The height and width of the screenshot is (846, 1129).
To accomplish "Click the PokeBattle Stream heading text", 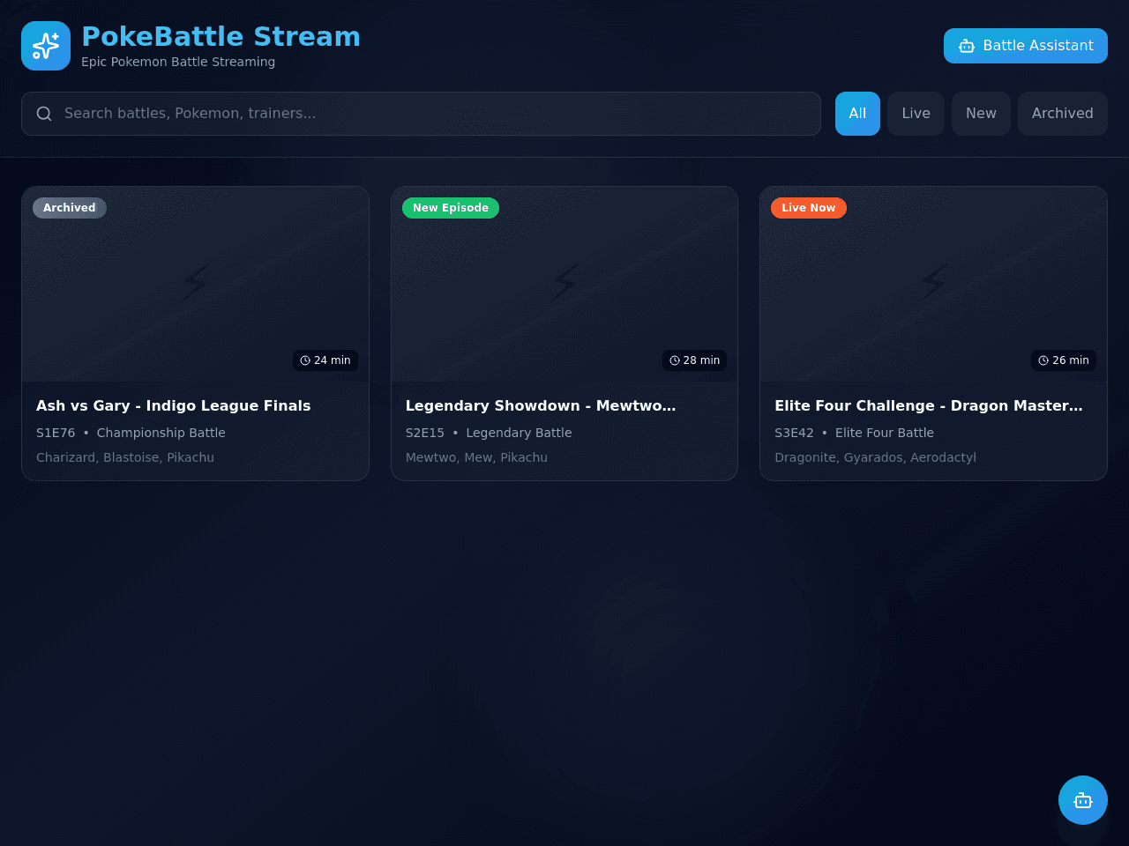I will [x=221, y=36].
